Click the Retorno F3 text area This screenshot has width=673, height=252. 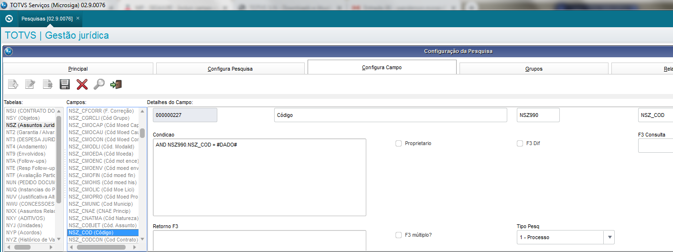pyautogui.click(x=259, y=241)
